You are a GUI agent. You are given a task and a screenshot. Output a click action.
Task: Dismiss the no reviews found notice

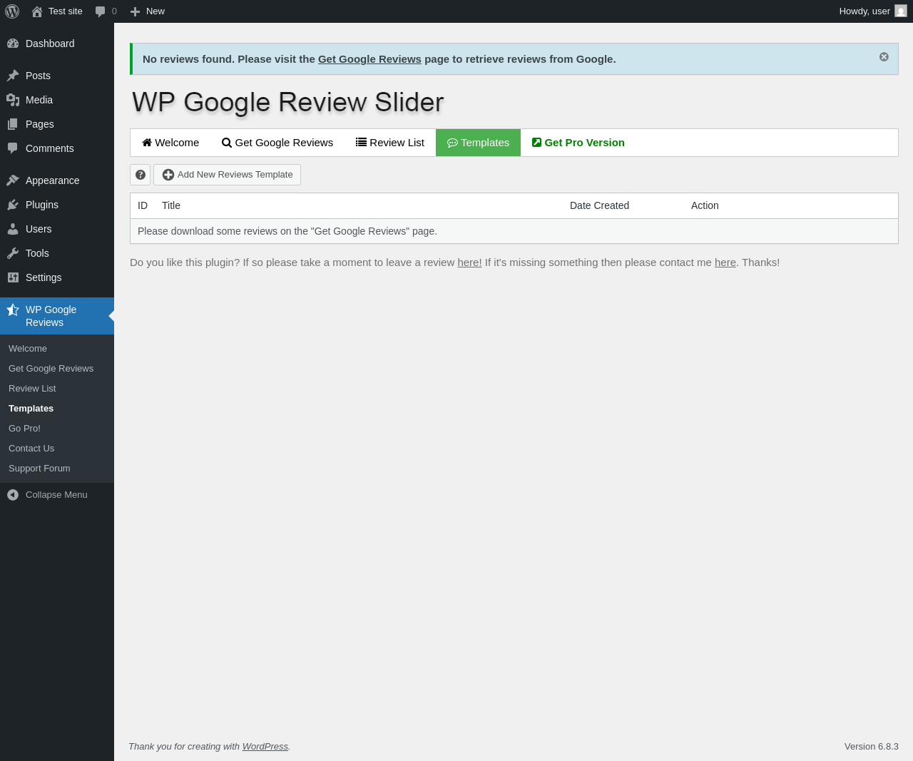[884, 57]
